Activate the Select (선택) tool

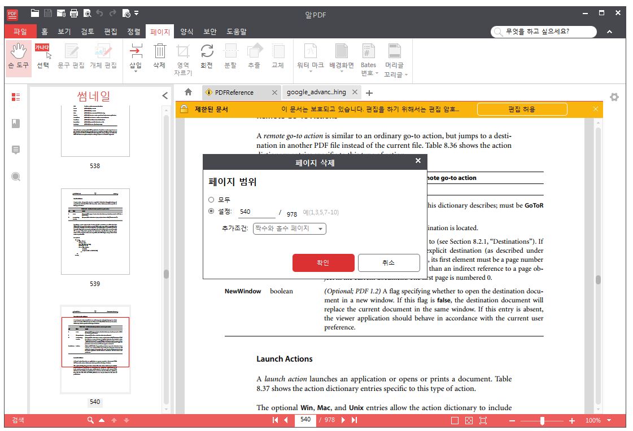tap(43, 56)
